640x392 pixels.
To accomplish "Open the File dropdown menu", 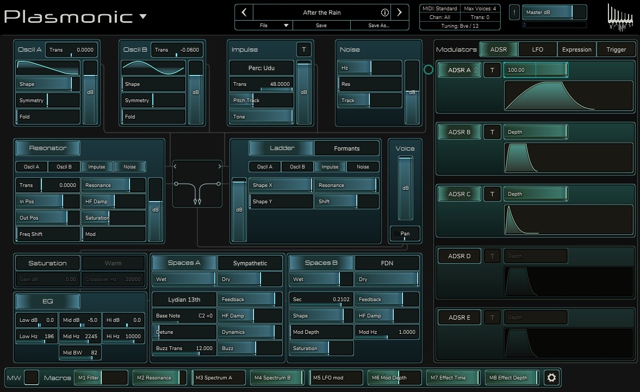I will click(x=264, y=26).
